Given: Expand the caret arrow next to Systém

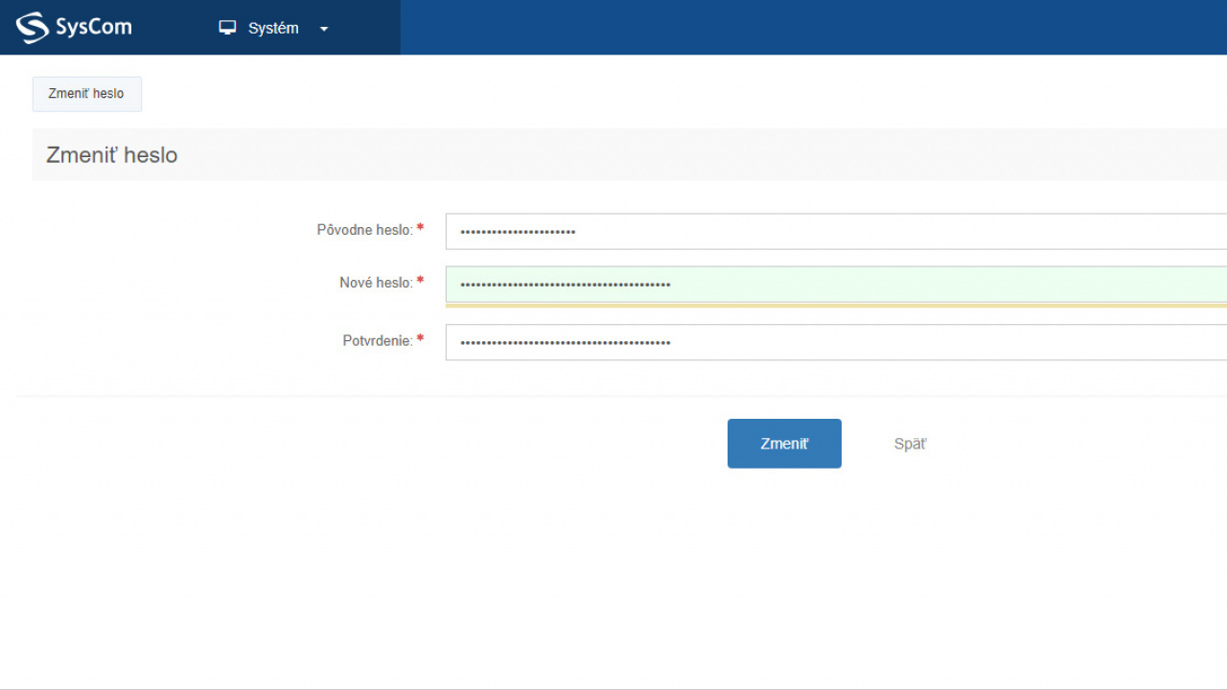Looking at the screenshot, I should 324,29.
